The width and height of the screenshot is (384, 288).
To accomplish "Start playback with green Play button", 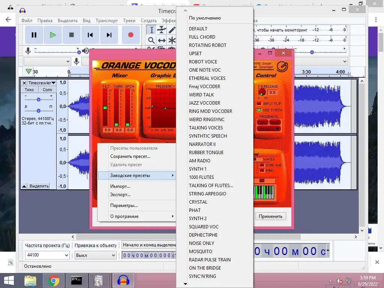I will tap(52, 35).
